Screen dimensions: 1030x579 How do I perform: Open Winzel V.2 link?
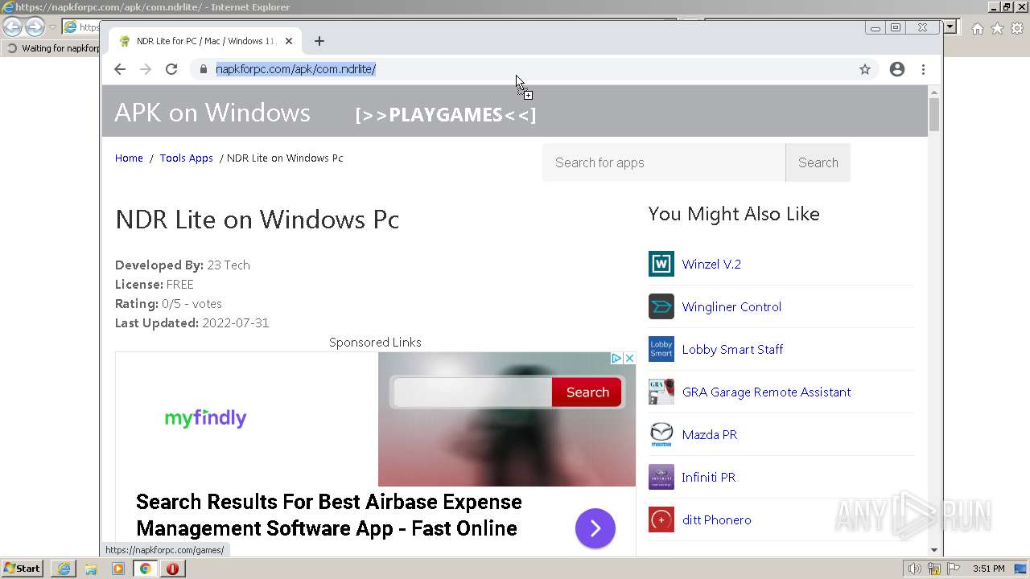click(711, 264)
